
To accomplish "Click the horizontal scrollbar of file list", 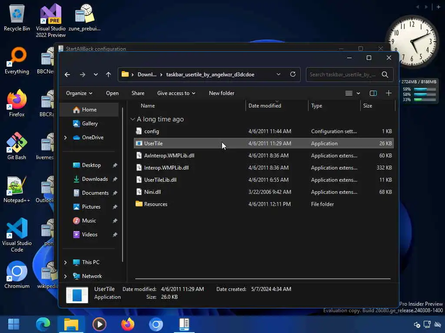I will tap(263, 279).
